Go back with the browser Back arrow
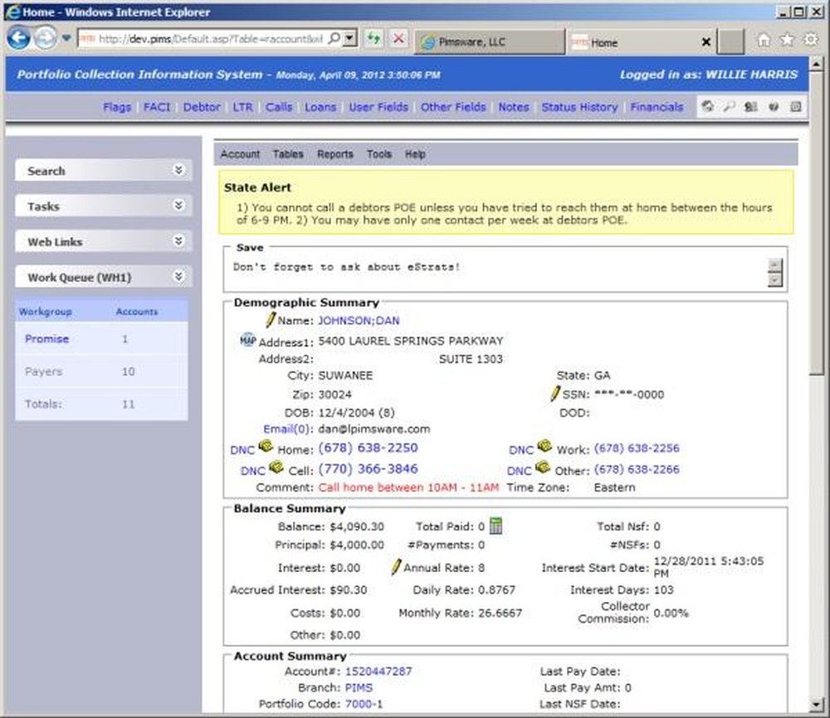The height and width of the screenshot is (718, 830). (18, 38)
